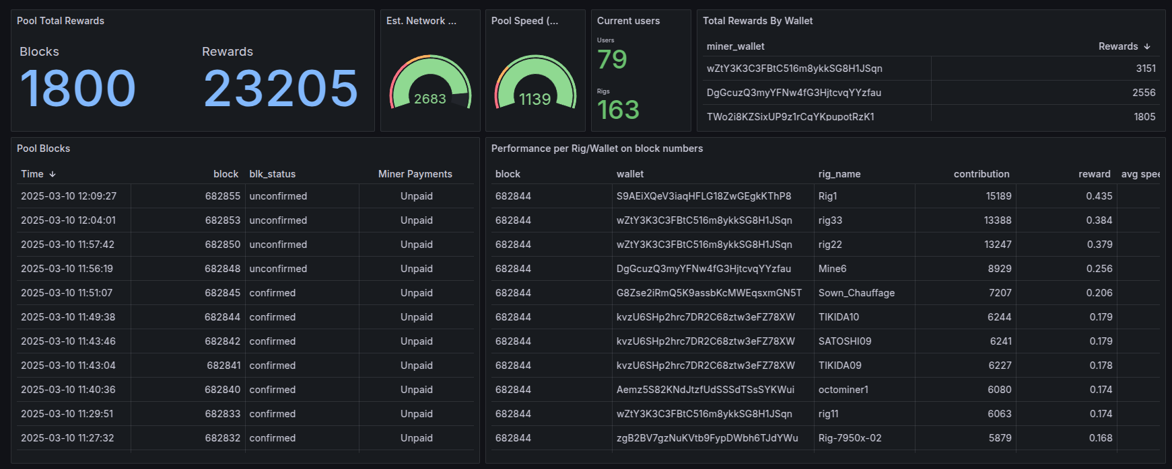Sort performance table by reward header
The width and height of the screenshot is (1172, 469).
coord(1095,174)
